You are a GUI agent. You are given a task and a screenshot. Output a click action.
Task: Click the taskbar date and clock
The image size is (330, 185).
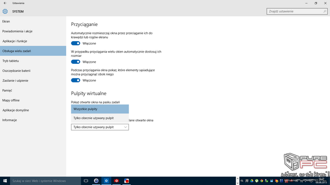(x=321, y=181)
